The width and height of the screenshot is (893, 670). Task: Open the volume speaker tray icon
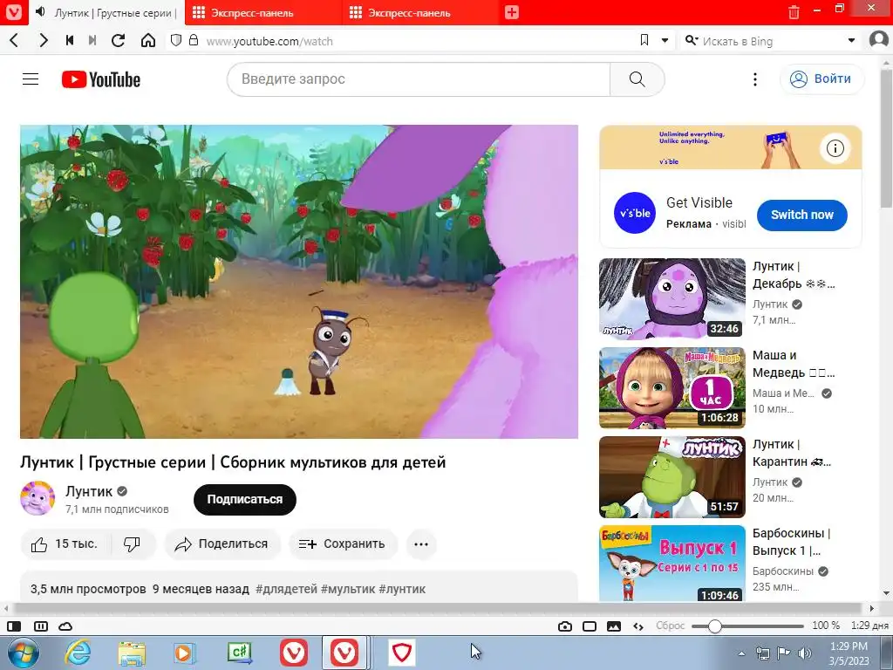[805, 653]
